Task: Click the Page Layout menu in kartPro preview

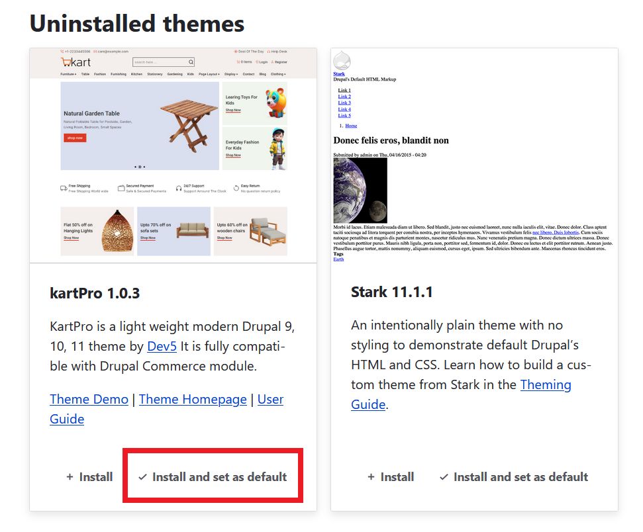Action: click(x=209, y=74)
